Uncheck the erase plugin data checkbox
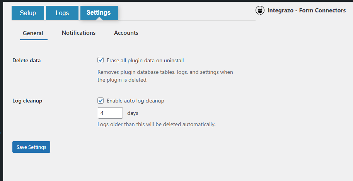This screenshot has width=353, height=181. (x=101, y=60)
